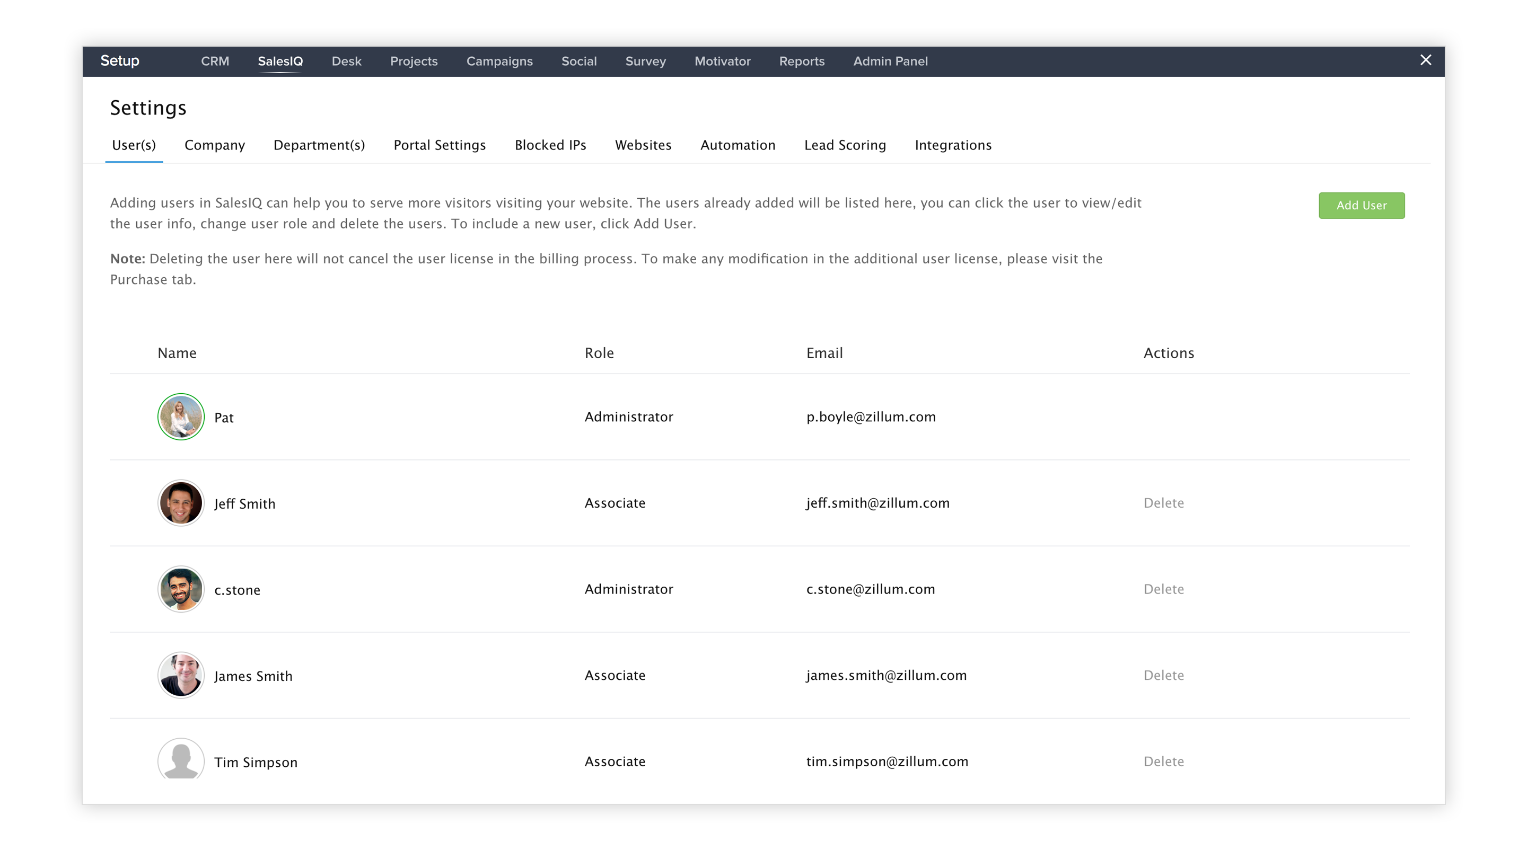
Task: Delete the c.stone user
Action: point(1163,589)
